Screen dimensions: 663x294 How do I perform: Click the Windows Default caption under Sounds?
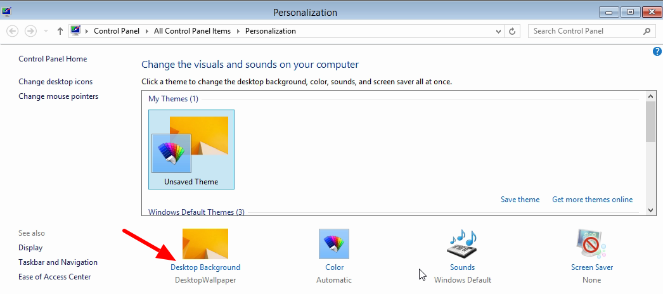pos(463,280)
